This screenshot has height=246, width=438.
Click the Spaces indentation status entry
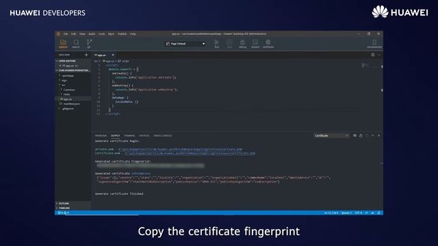click(x=346, y=213)
